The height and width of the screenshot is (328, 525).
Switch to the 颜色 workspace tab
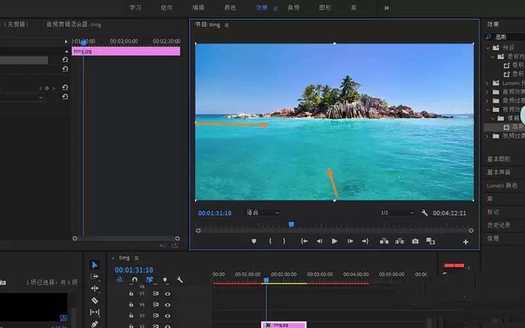230,7
